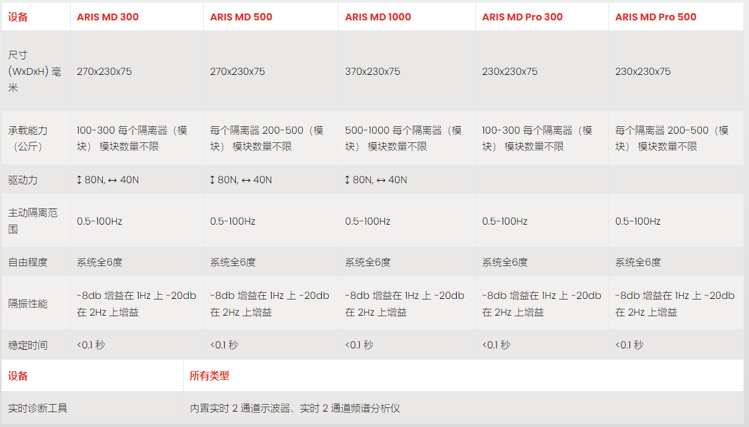This screenshot has width=749, height=427.
Task: Click the 设备 header beside 所有类型
Action: coord(18,376)
